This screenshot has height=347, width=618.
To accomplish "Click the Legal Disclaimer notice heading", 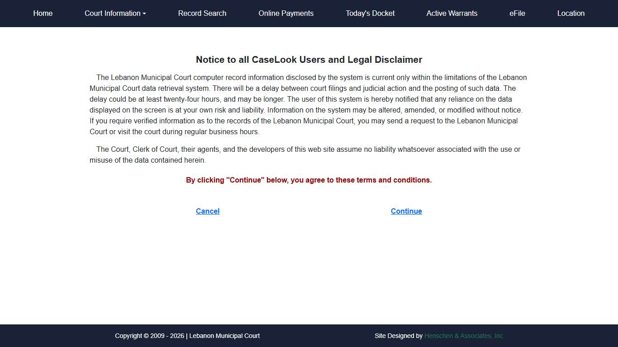I will (x=309, y=60).
